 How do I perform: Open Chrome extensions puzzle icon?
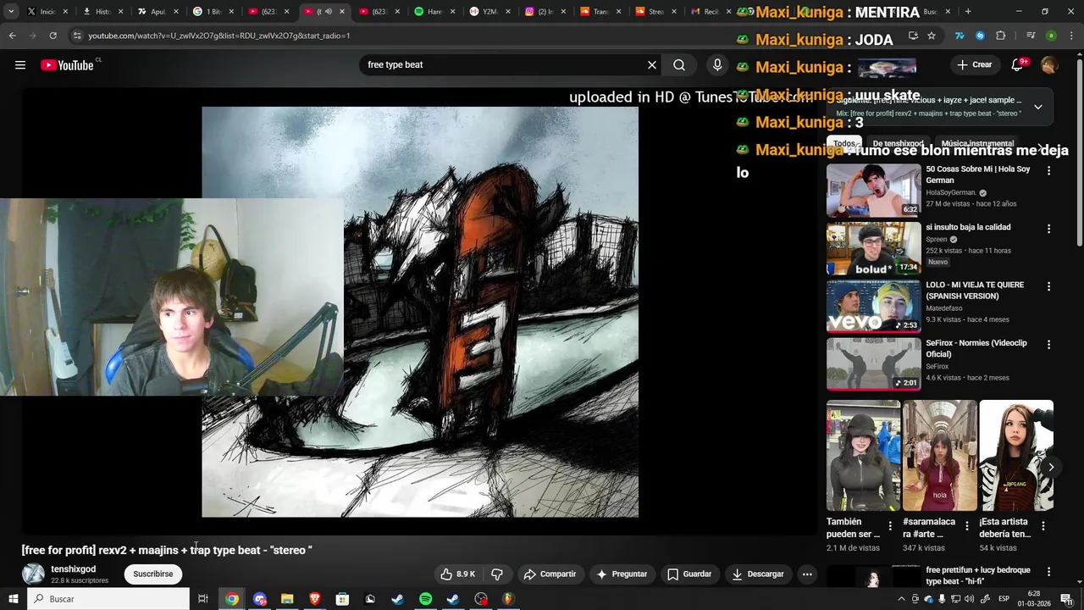1001,36
